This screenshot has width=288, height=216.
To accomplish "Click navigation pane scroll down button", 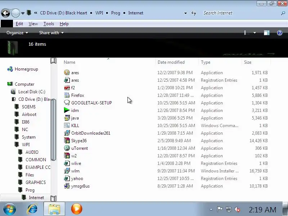I will click(x=53, y=198).
